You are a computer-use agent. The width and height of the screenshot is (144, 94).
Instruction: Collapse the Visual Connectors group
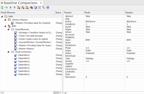click(8, 52)
